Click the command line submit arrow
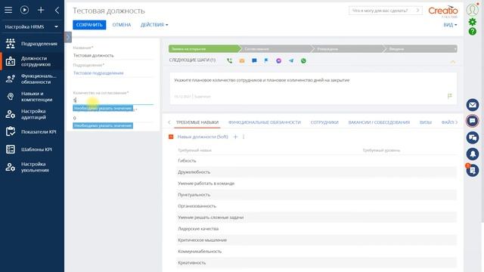484x272 pixels. click(417, 11)
